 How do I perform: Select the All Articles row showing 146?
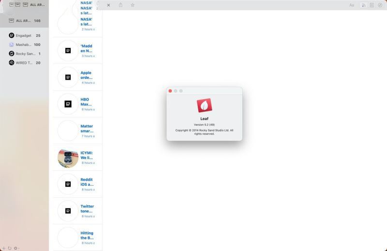coord(25,21)
